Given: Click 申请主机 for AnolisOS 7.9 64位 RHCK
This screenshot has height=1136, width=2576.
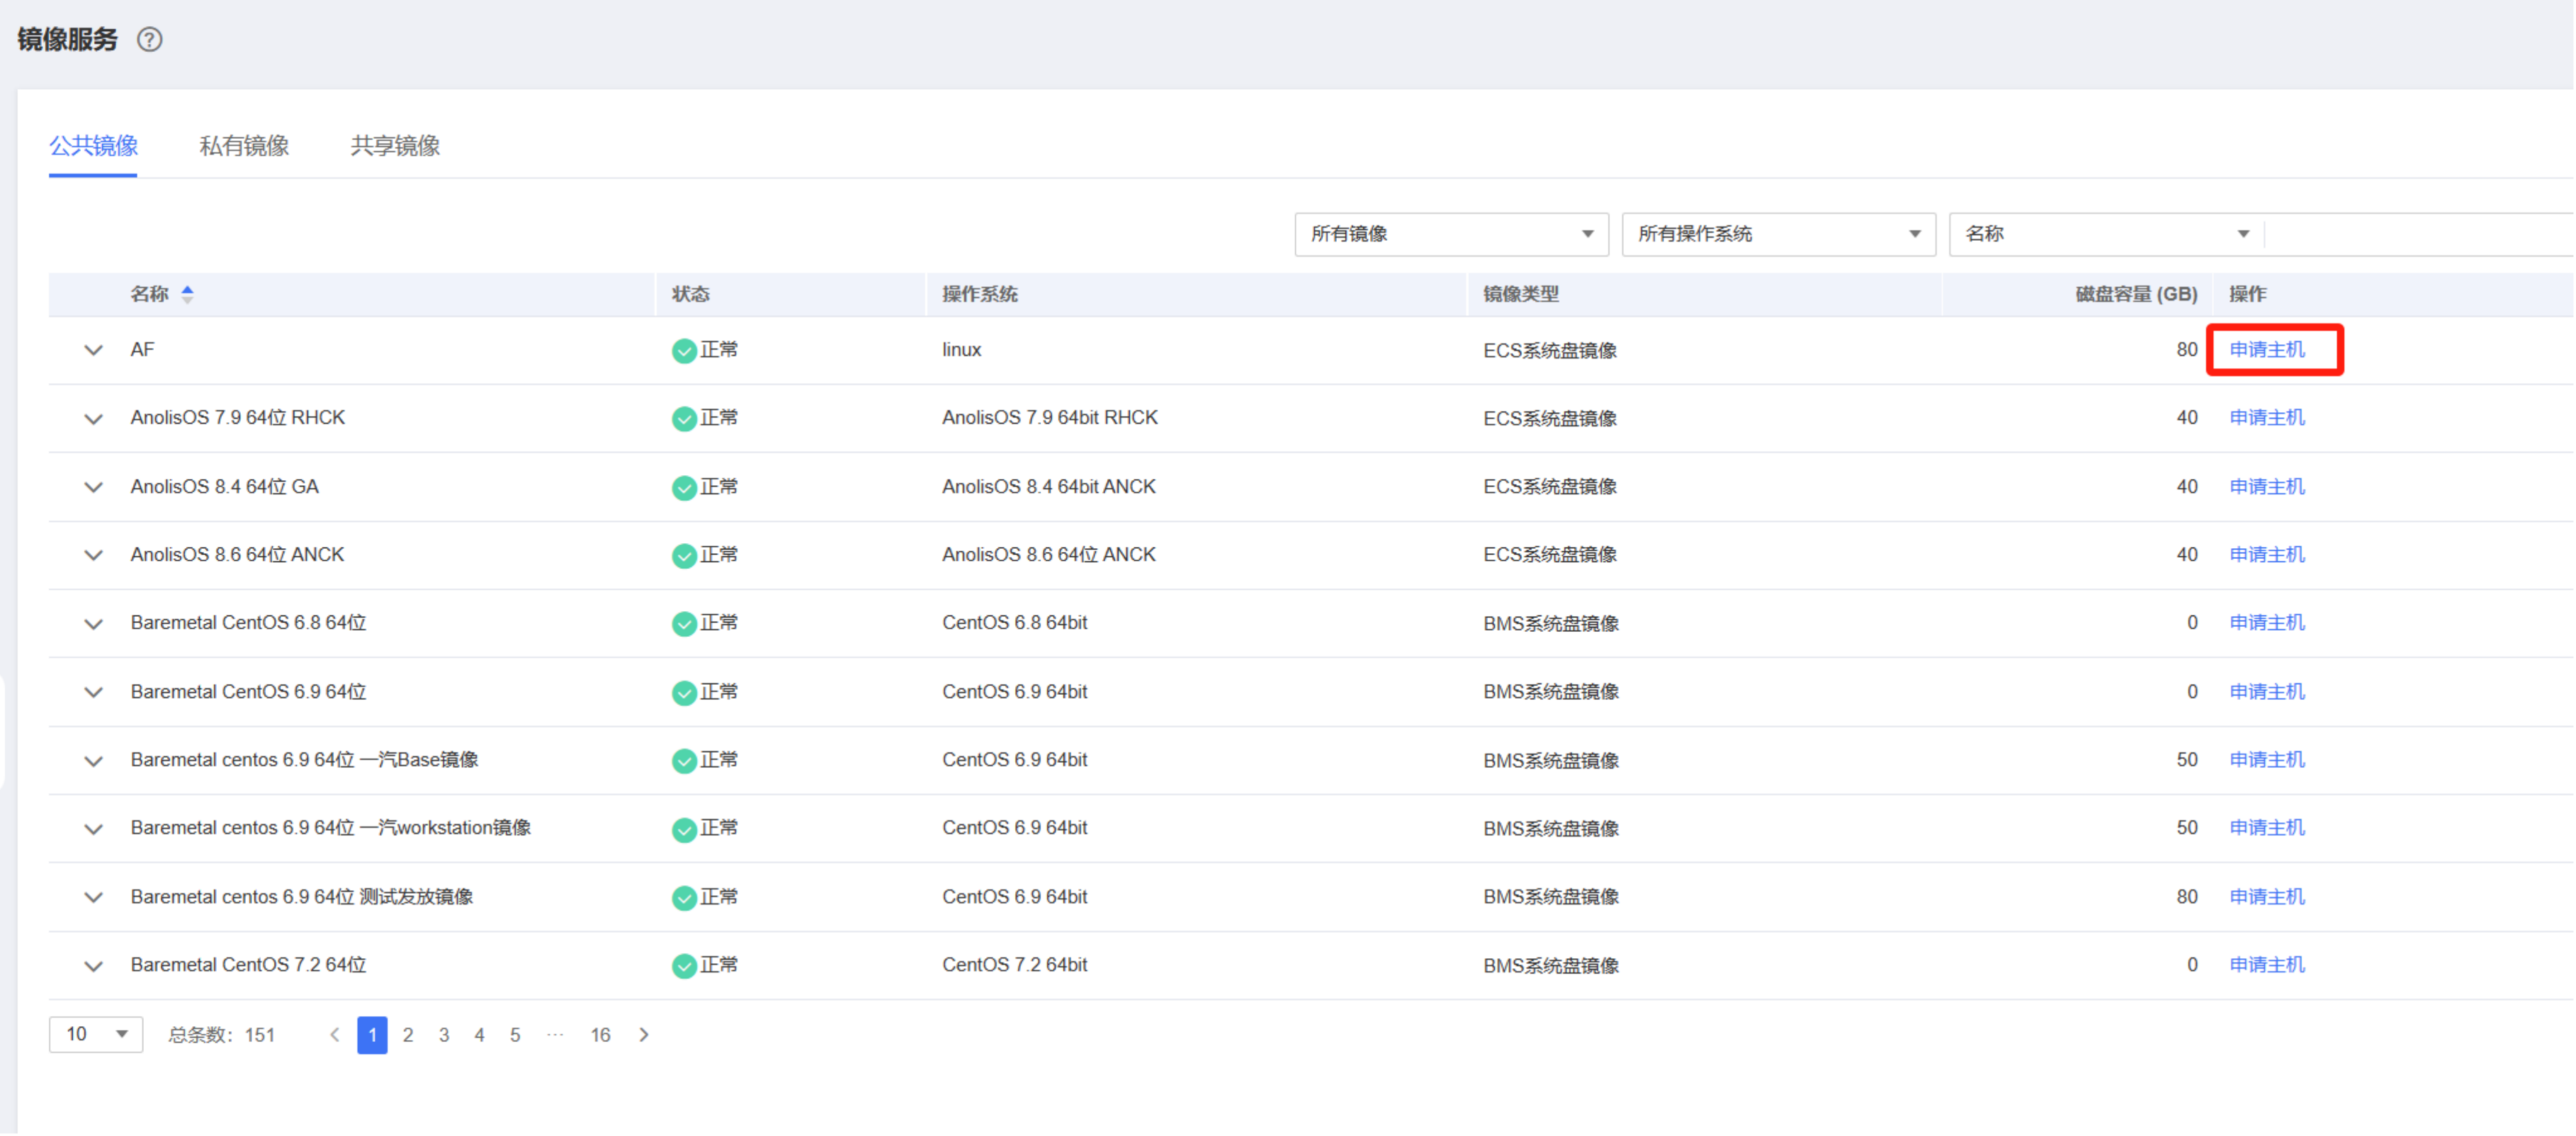Looking at the screenshot, I should [2267, 417].
